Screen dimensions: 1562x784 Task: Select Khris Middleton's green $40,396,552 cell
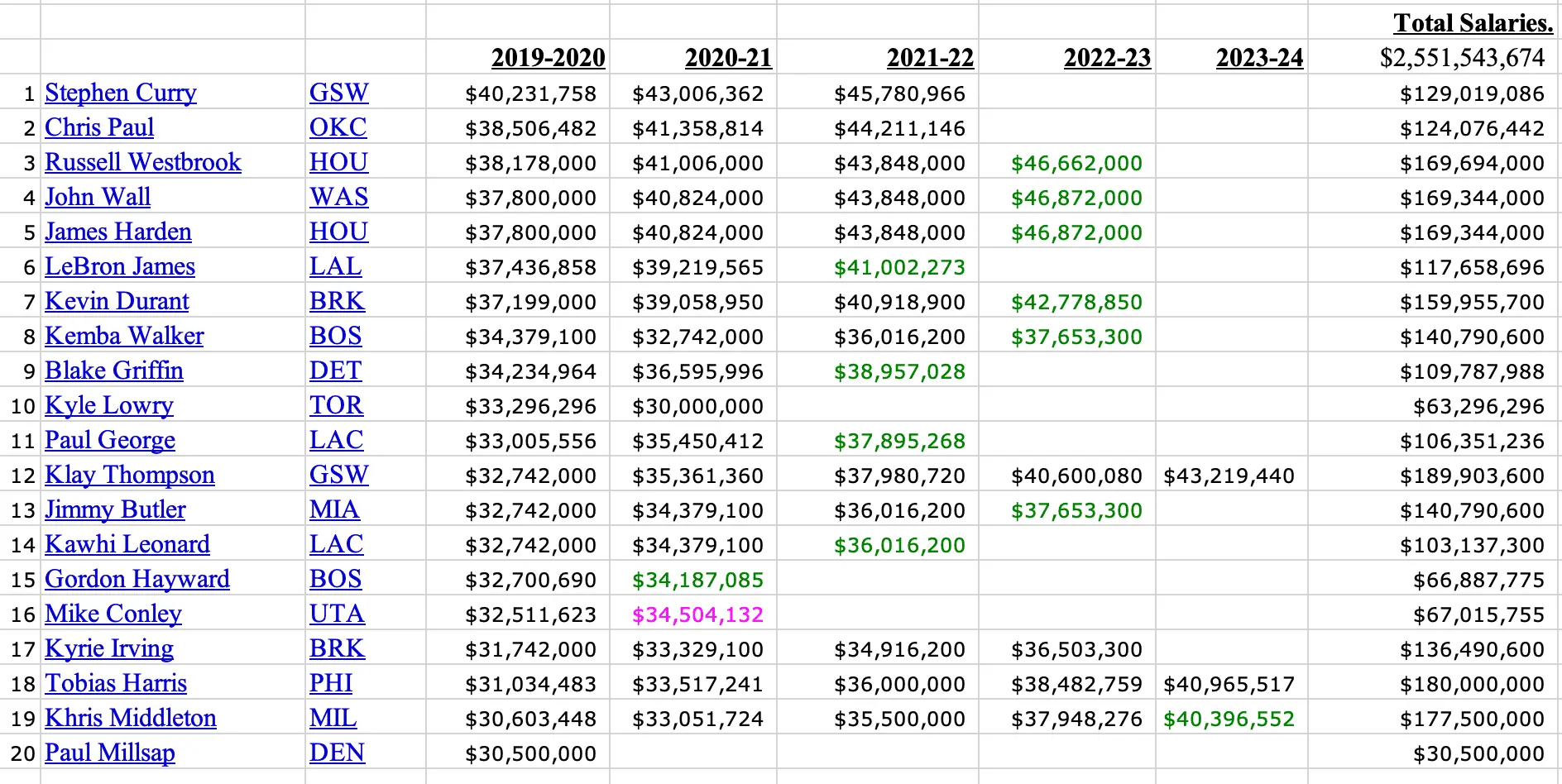tap(1229, 719)
